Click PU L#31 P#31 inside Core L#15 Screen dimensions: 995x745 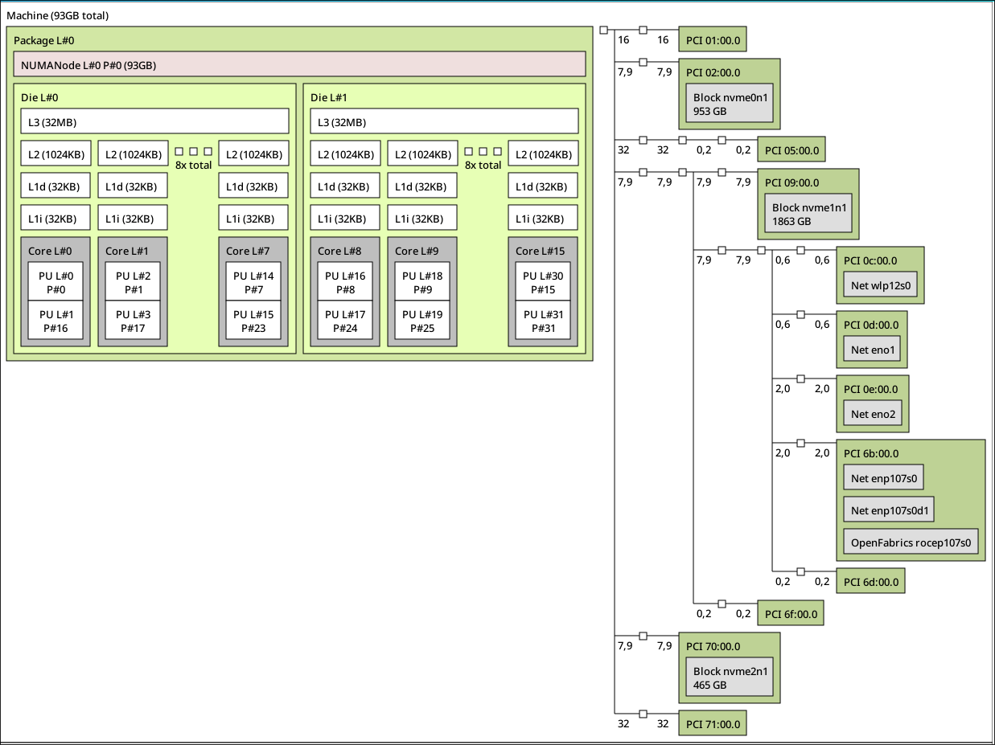pos(543,320)
